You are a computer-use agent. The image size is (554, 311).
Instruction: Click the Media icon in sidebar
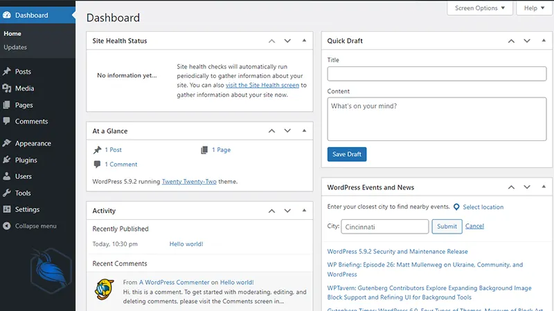pyautogui.click(x=7, y=88)
